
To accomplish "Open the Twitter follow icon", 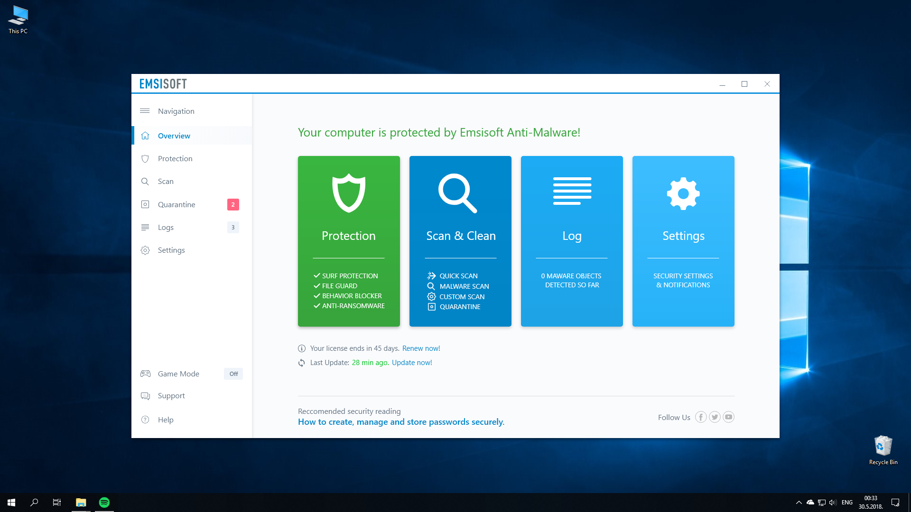I will (715, 417).
